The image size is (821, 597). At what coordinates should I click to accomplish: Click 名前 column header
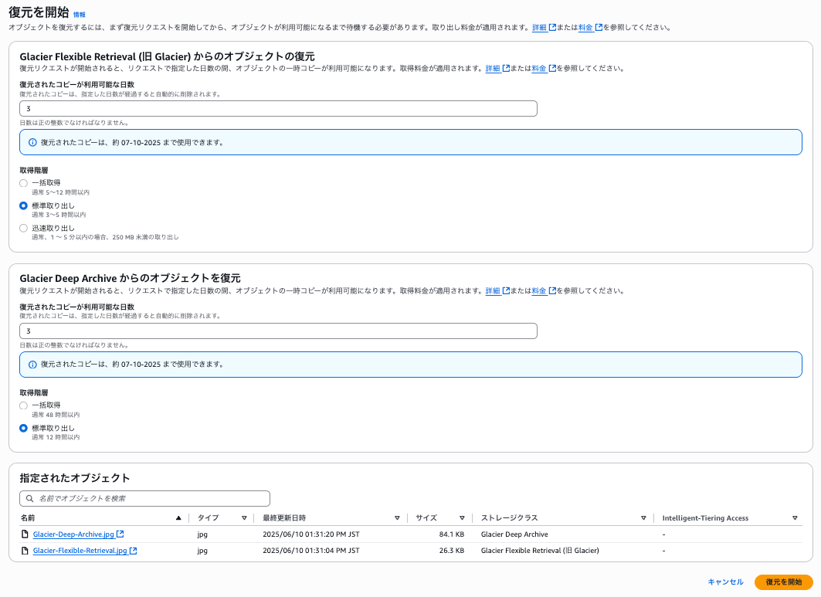click(x=28, y=518)
